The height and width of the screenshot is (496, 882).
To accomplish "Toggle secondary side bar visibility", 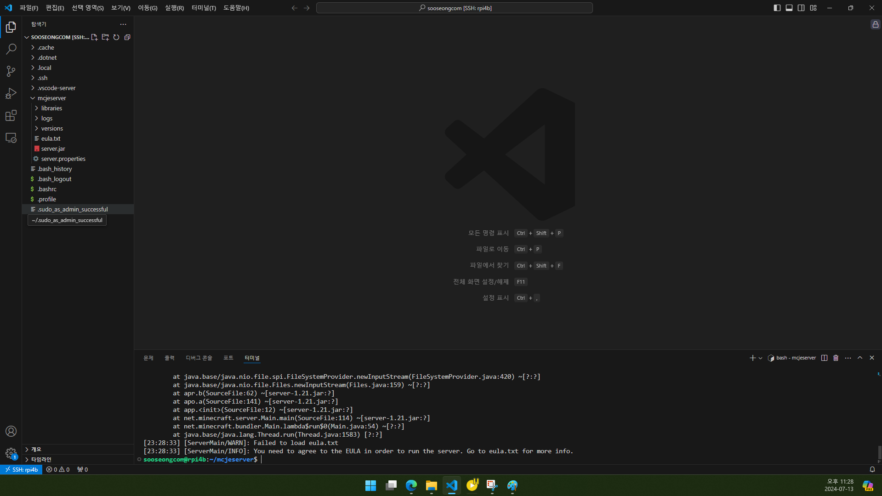I will click(x=801, y=8).
